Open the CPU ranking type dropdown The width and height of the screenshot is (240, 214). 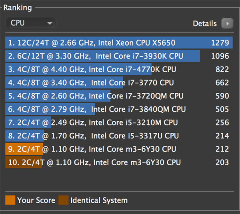(30, 23)
